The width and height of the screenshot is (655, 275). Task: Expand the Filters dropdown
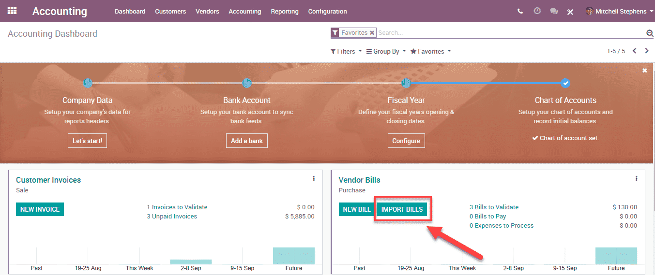[346, 51]
